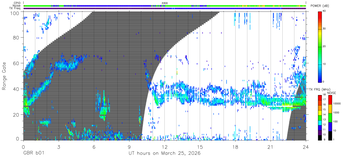344x159 pixels.
Task: Click the UT hours axis tick "24"
Action: point(306,146)
